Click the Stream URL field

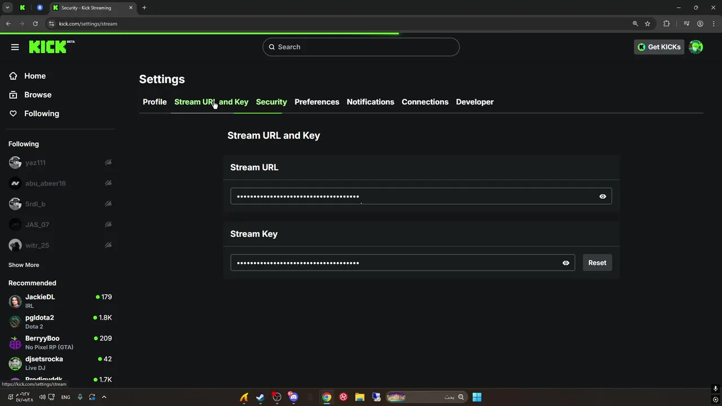[x=421, y=196]
